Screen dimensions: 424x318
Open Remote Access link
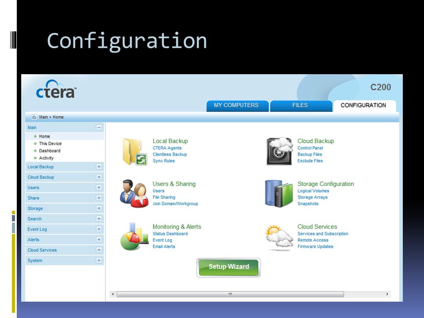(313, 240)
